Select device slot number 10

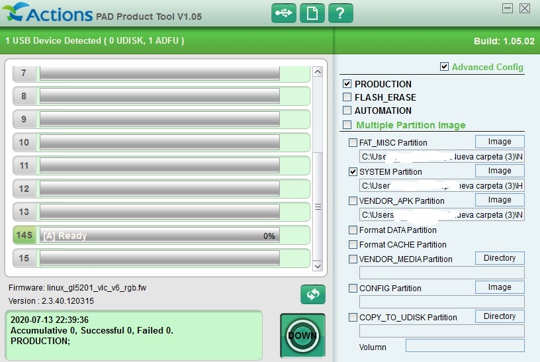[x=24, y=142]
